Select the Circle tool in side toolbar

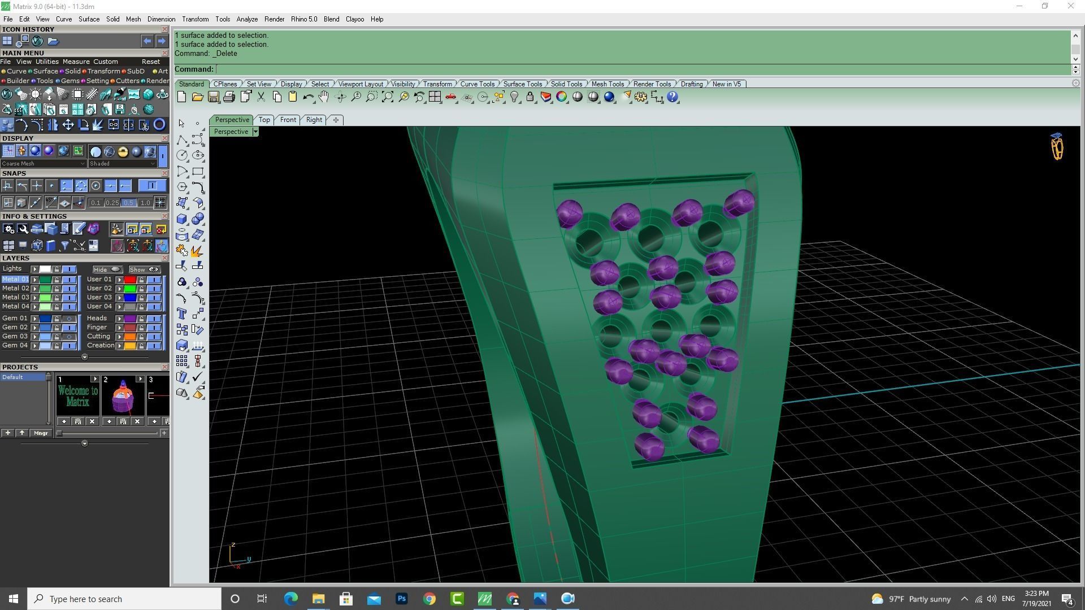pos(181,155)
